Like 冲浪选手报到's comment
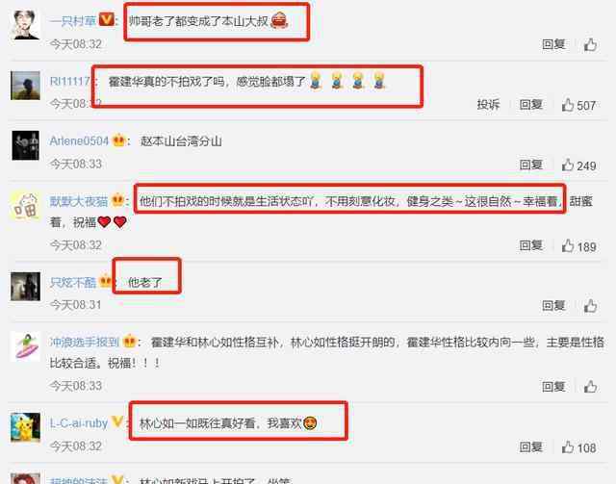This screenshot has width=616, height=484. tap(590, 387)
